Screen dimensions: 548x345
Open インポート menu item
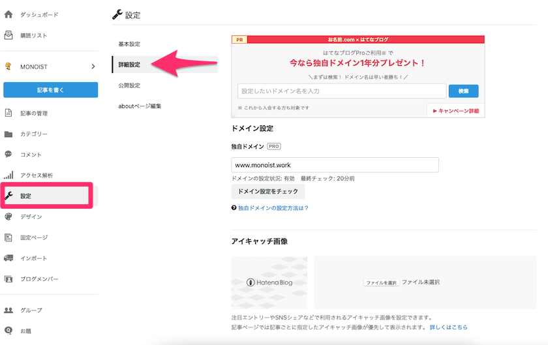[x=33, y=258]
